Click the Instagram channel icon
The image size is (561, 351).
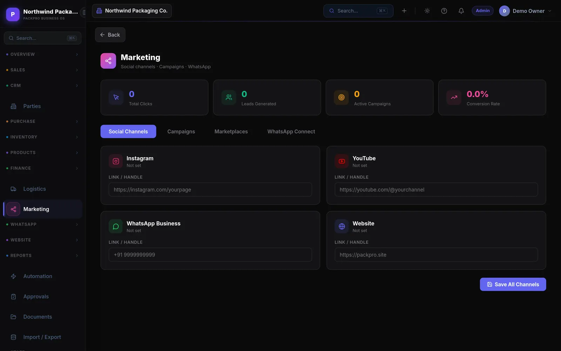tap(116, 161)
